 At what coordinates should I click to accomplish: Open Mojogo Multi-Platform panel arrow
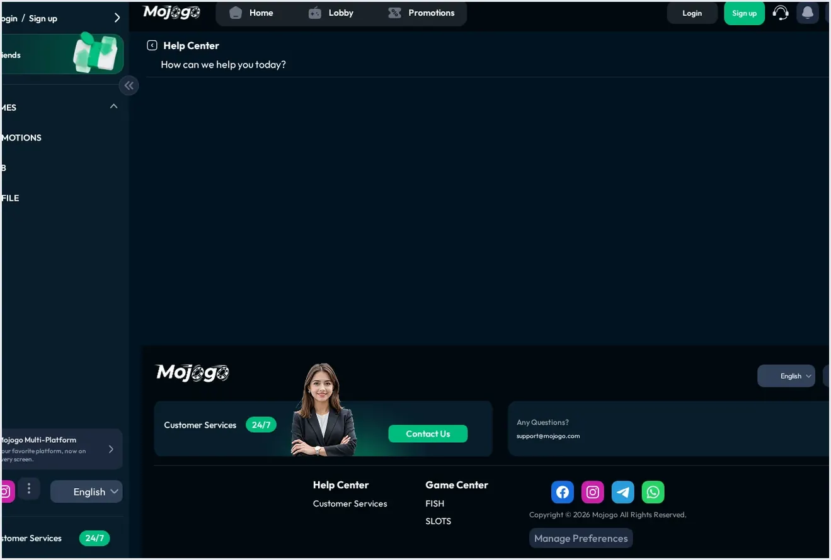111,449
